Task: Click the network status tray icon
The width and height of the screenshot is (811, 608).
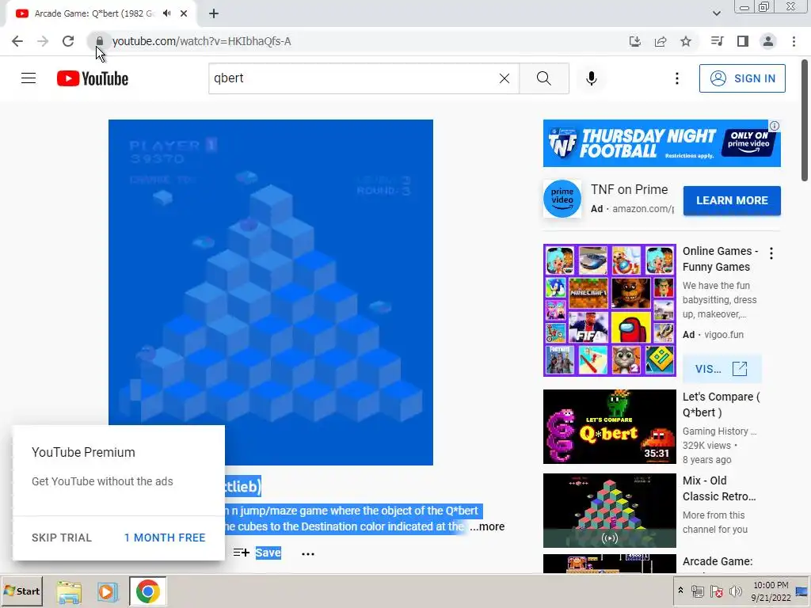Action: coord(697,591)
